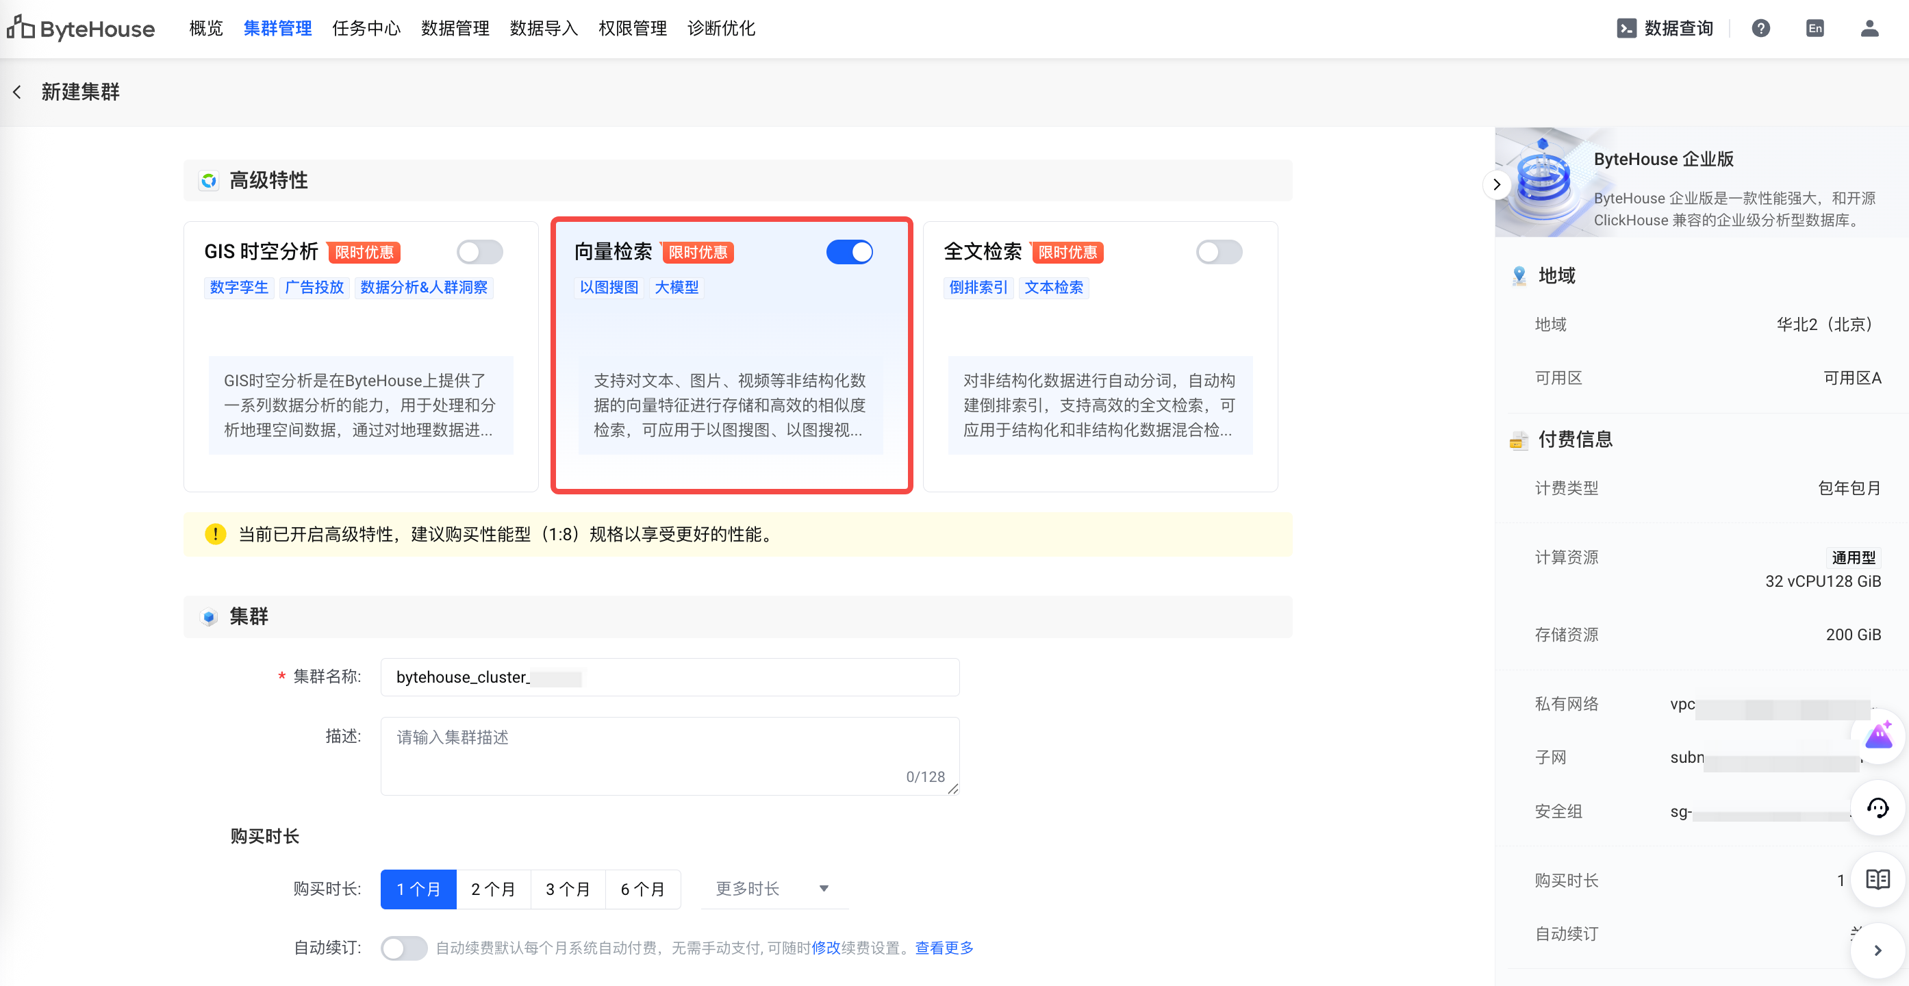Screen dimensions: 1909x986
Task: Toggle the 自动续订 switch
Action: 404,948
